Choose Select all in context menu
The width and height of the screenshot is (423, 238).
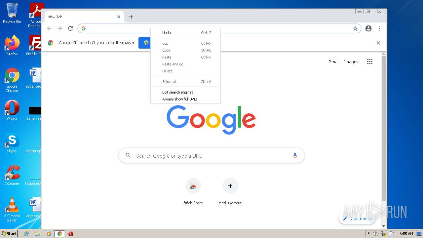[x=185, y=82]
